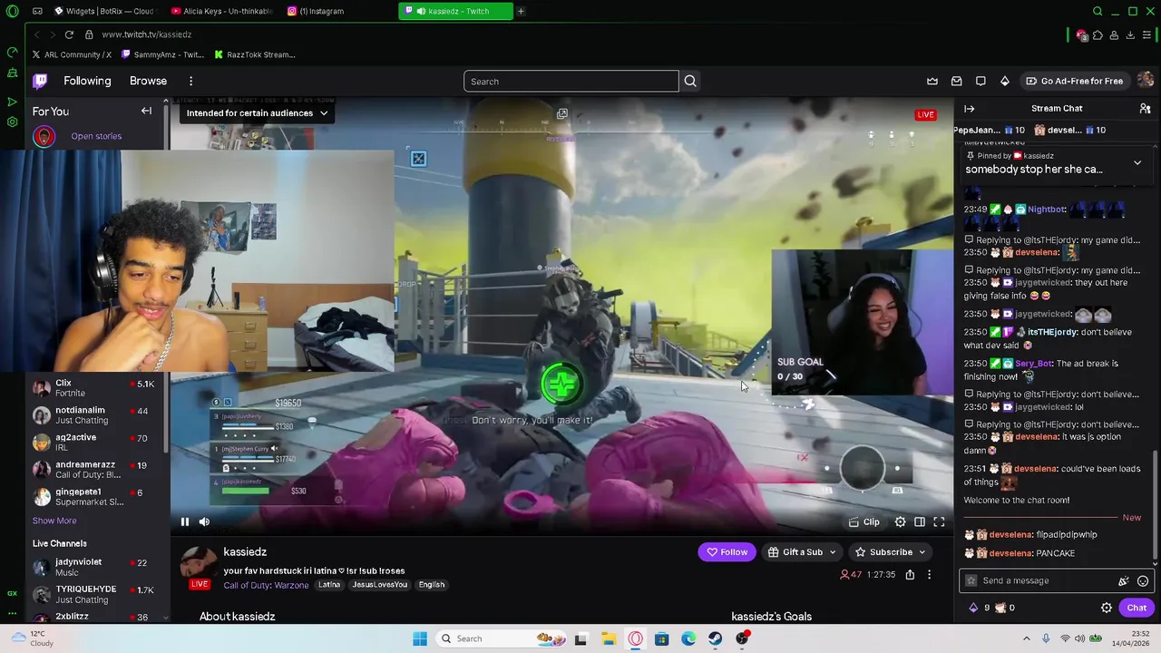Mute the stream player volume

[204, 521]
